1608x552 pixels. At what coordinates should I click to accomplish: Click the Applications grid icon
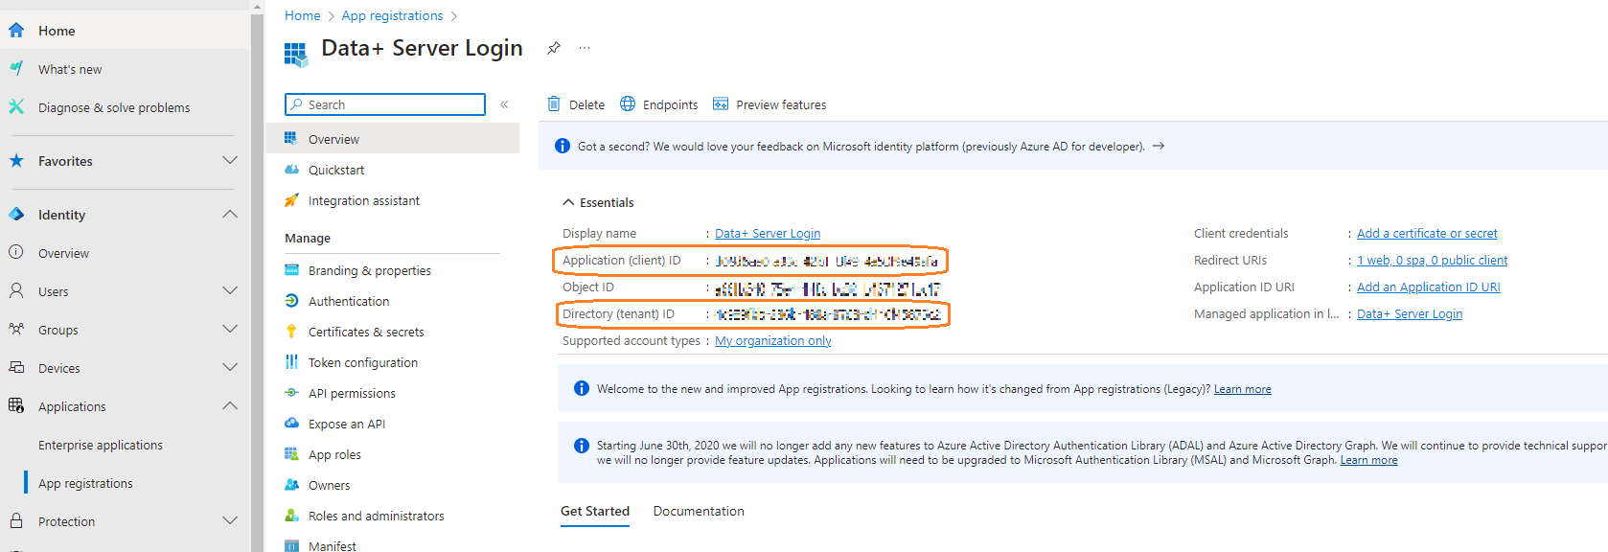pyautogui.click(x=16, y=406)
